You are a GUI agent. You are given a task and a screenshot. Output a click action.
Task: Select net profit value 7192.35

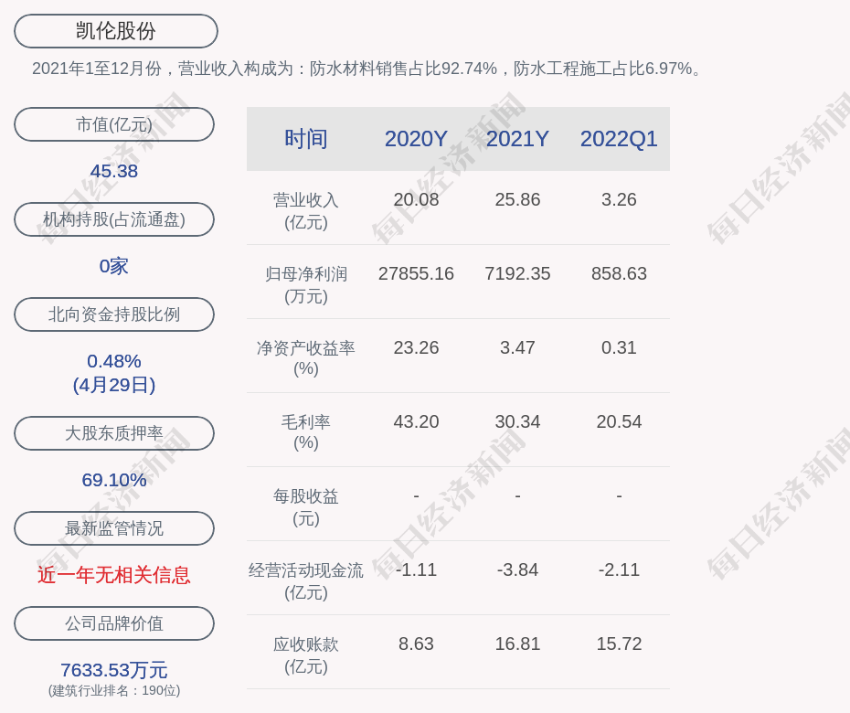(517, 274)
